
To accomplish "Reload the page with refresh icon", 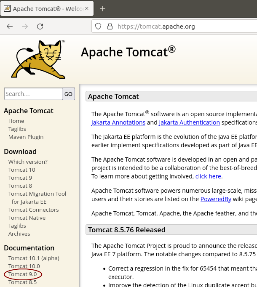I will [x=40, y=26].
